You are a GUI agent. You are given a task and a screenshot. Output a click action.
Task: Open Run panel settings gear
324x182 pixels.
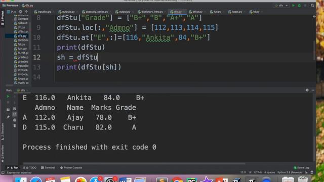pyautogui.click(x=307, y=90)
